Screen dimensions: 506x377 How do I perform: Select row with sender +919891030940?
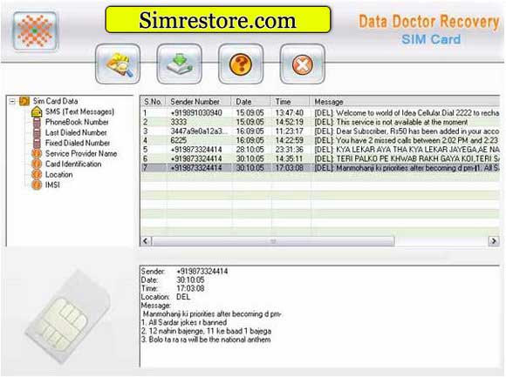(320, 113)
